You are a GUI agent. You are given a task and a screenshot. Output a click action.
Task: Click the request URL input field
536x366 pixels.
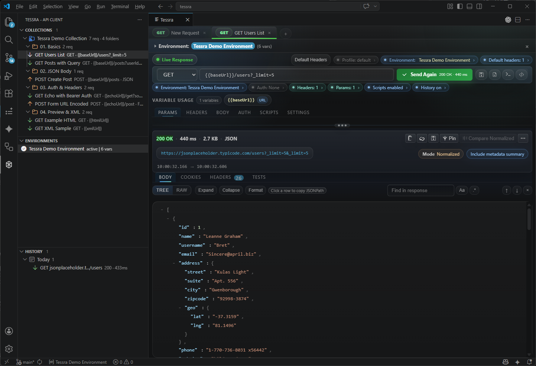(296, 75)
